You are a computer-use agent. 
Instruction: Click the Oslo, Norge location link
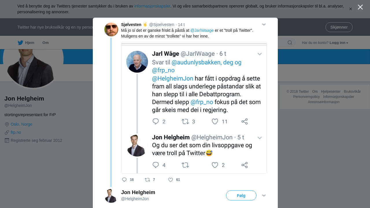click(21, 124)
